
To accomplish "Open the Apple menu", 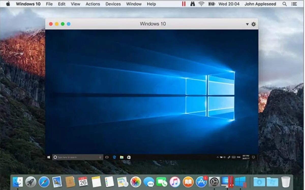I will click(x=8, y=4).
